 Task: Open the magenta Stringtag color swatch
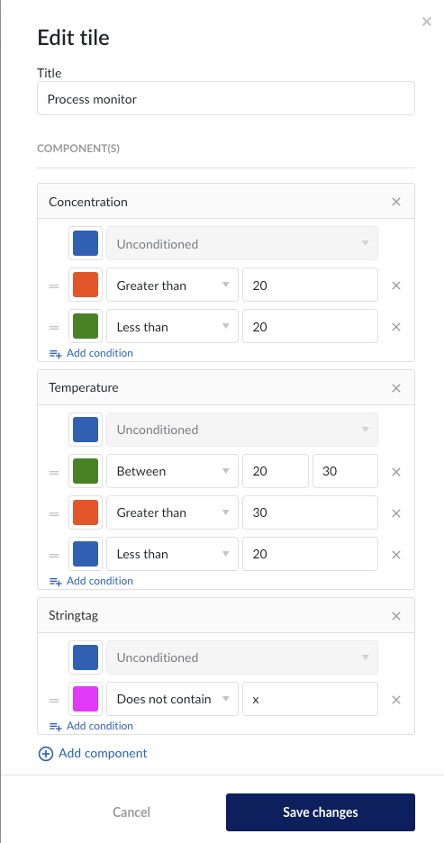click(86, 699)
